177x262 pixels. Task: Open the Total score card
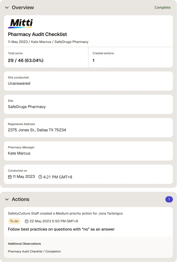pyautogui.click(x=46, y=57)
